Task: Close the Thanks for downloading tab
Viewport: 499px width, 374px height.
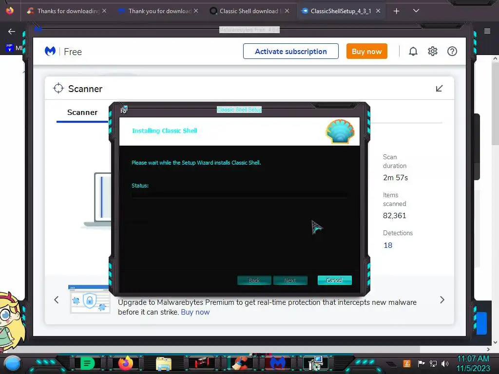Action: (x=104, y=11)
